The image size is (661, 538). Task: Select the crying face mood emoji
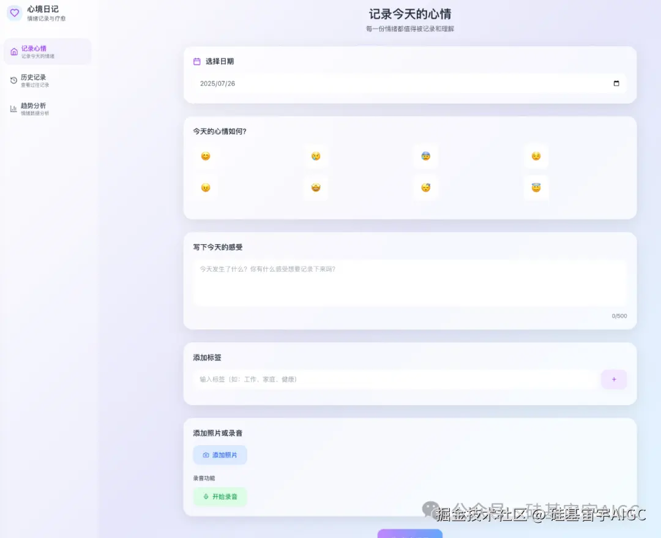pyautogui.click(x=316, y=156)
